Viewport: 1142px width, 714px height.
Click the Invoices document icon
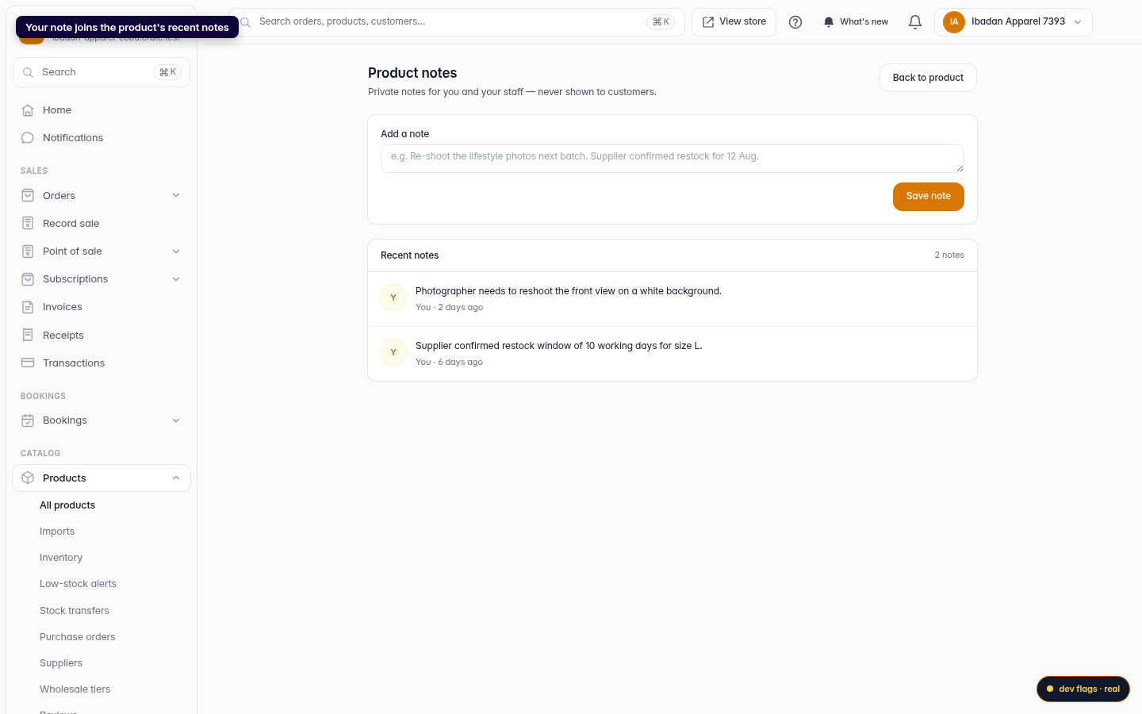coord(28,307)
